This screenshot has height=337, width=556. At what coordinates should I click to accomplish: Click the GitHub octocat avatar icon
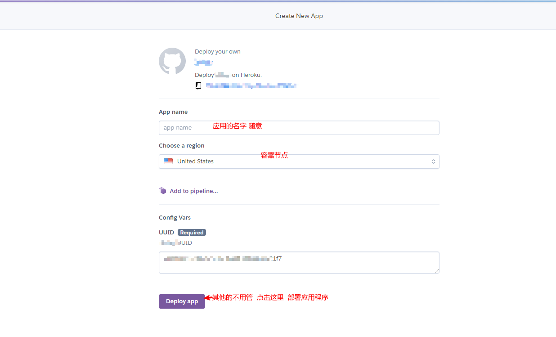point(172,61)
